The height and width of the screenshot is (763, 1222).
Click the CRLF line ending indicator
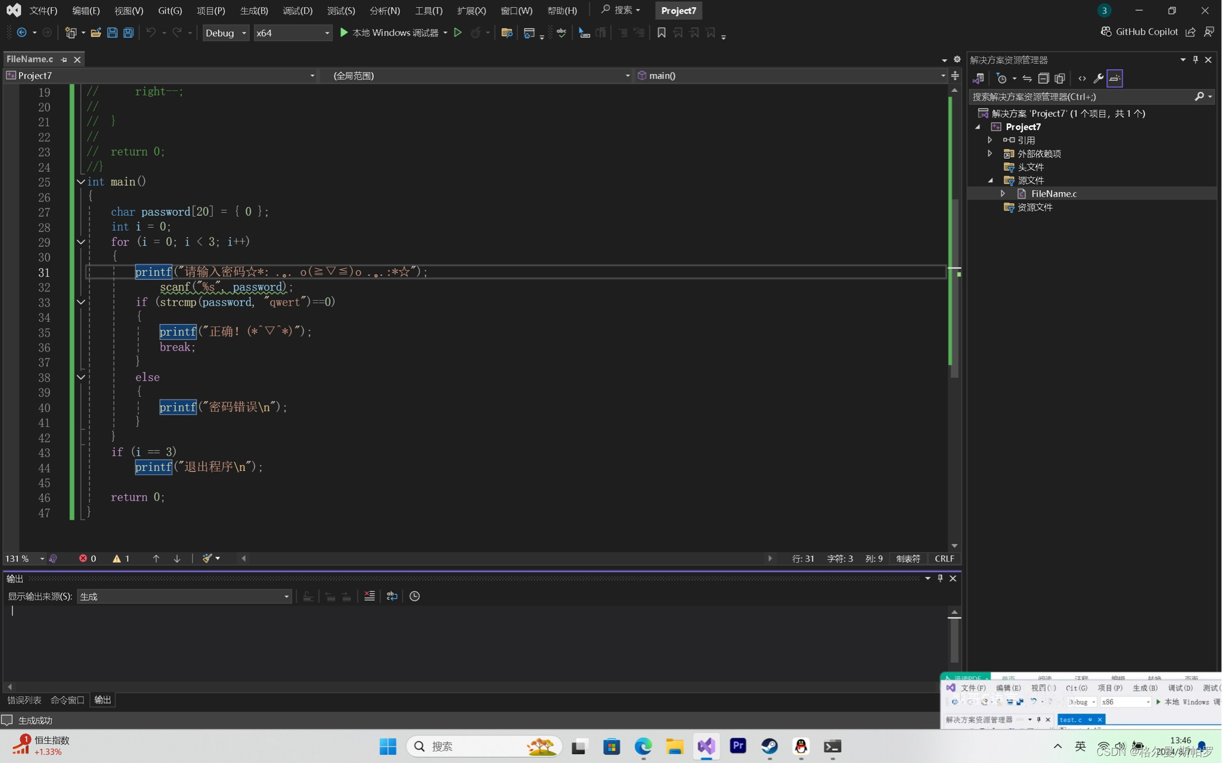(x=944, y=559)
